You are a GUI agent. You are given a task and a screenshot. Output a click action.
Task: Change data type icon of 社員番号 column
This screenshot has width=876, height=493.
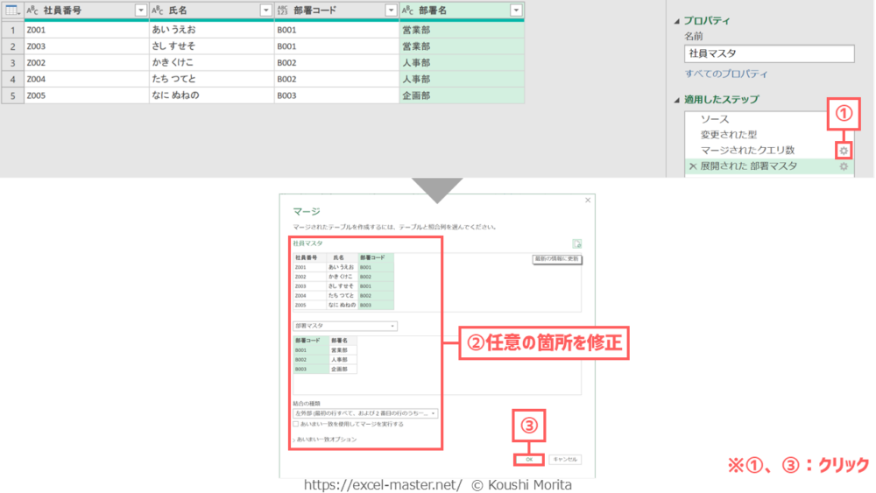click(x=32, y=11)
